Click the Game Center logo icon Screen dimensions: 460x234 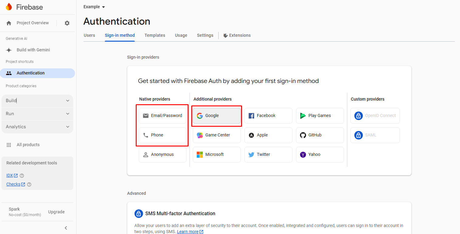tap(200, 135)
